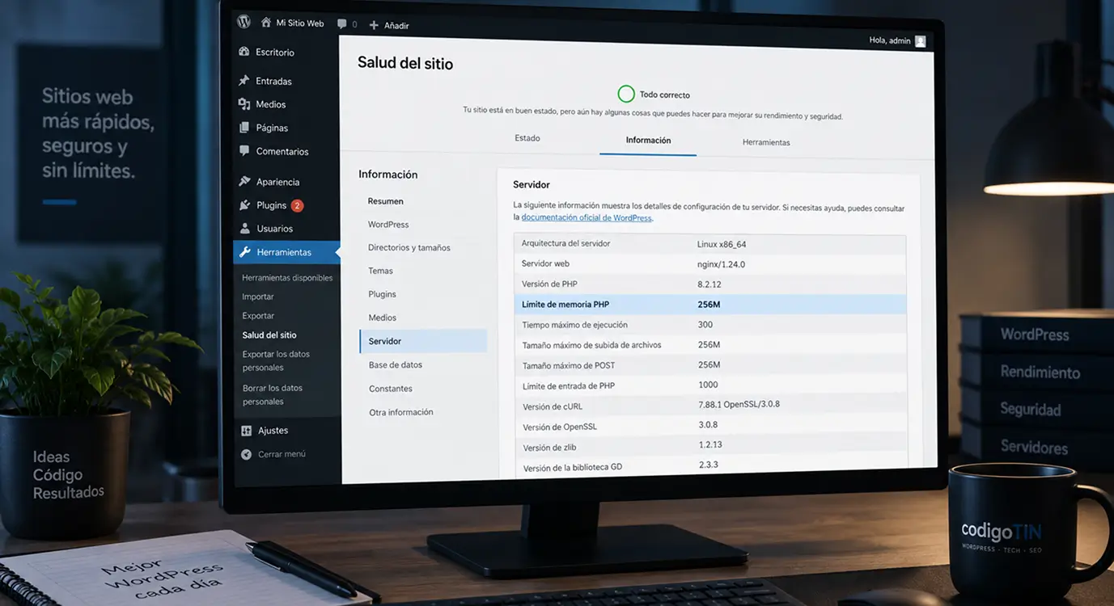1114x606 pixels.
Task: Open Páginas via its pages icon
Action: coord(244,128)
